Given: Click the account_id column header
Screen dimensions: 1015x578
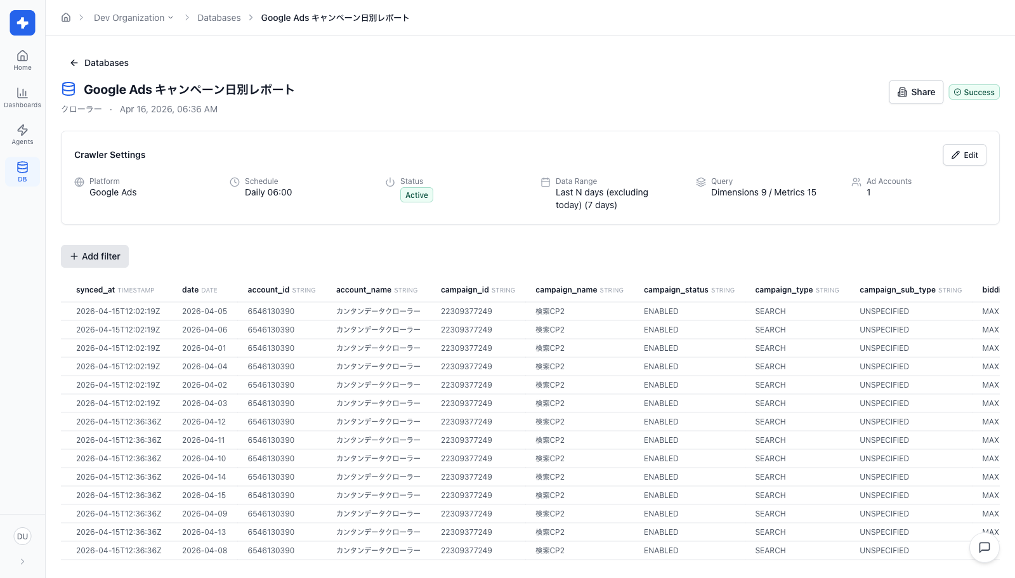Looking at the screenshot, I should 282,290.
